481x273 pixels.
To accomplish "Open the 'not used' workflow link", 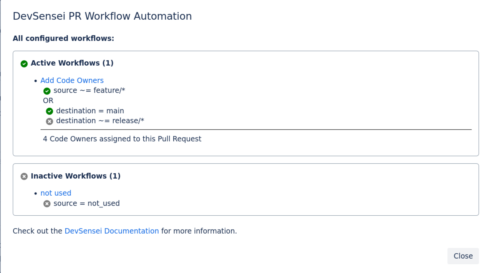I will click(56, 193).
